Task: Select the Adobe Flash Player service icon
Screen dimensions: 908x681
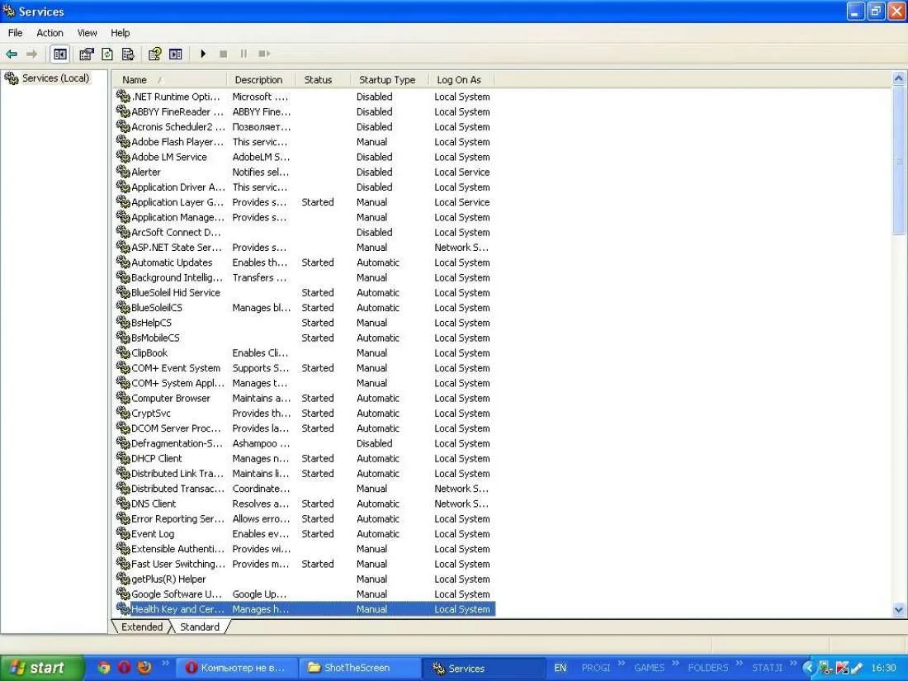Action: [123, 141]
